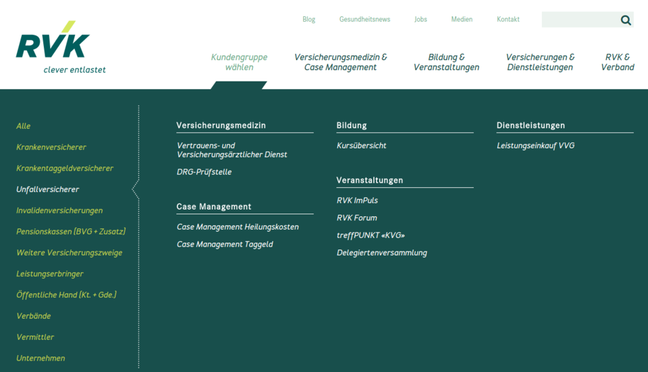
Task: Open Case Management Heilungskosten
Action: click(238, 227)
